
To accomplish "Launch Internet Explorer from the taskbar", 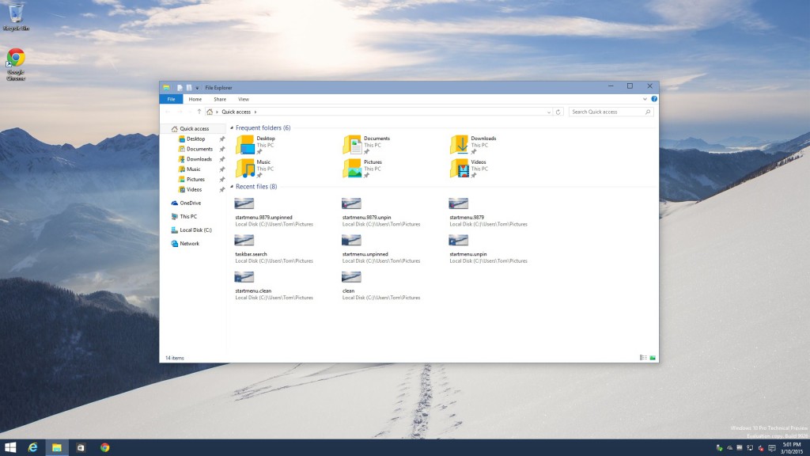I will pos(32,448).
